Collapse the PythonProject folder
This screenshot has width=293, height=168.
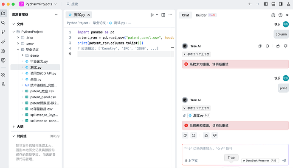pyautogui.click(x=14, y=32)
